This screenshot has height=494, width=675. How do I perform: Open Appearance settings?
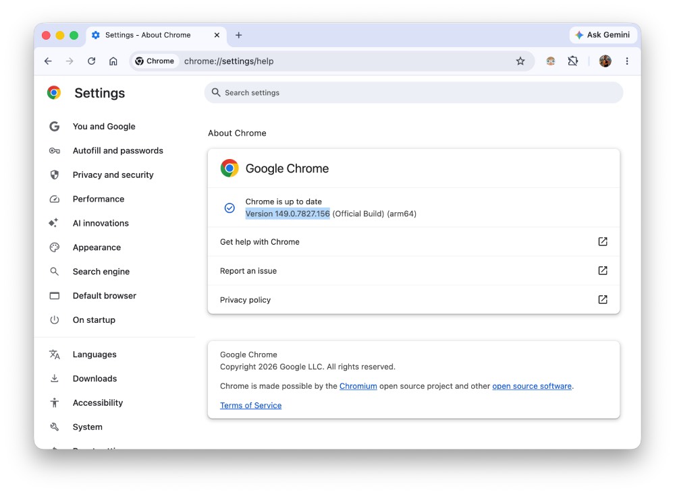click(97, 247)
